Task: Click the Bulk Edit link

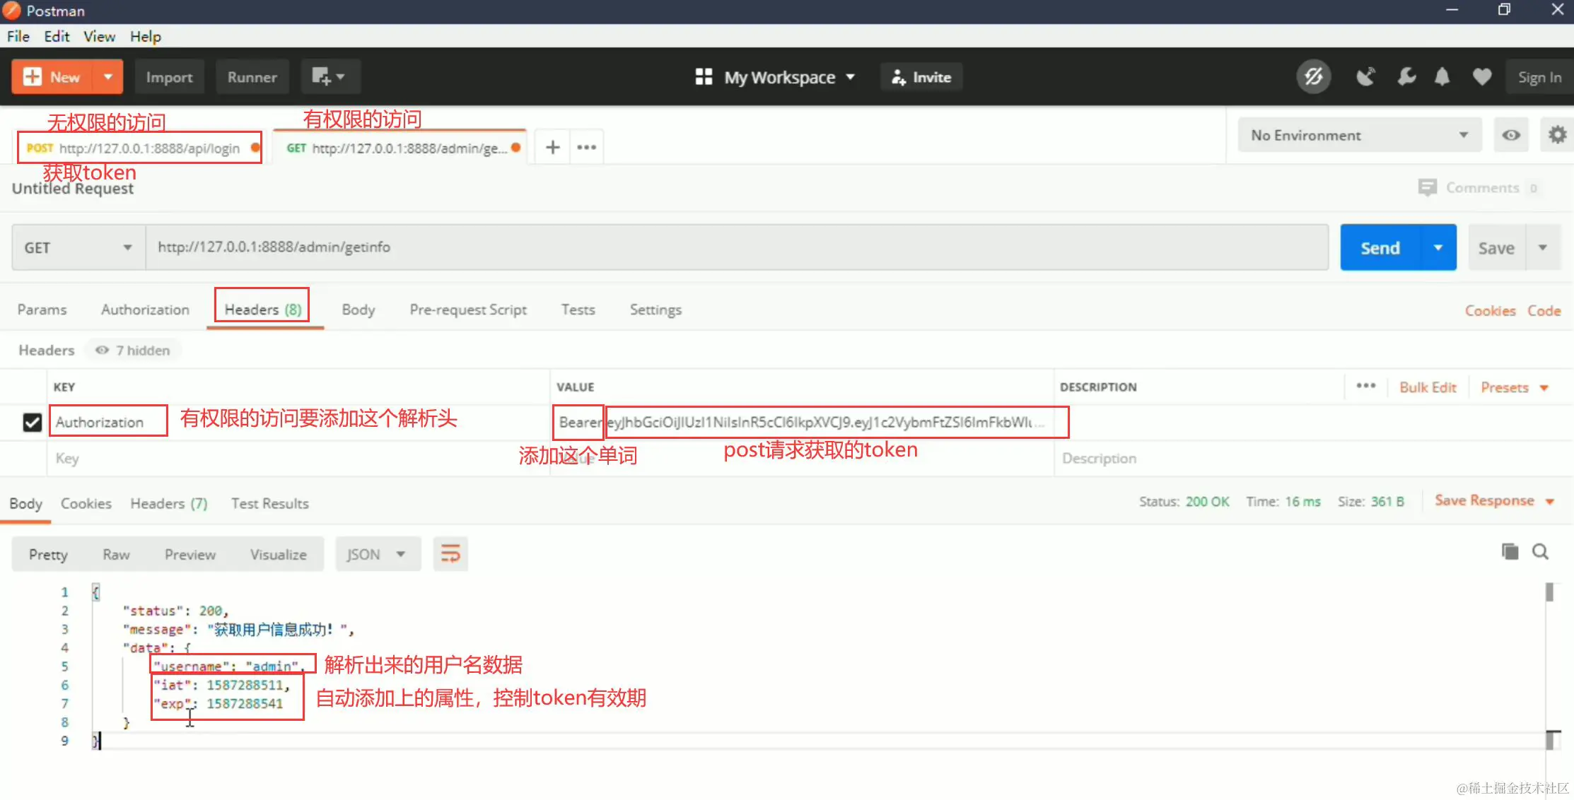Action: click(1428, 387)
